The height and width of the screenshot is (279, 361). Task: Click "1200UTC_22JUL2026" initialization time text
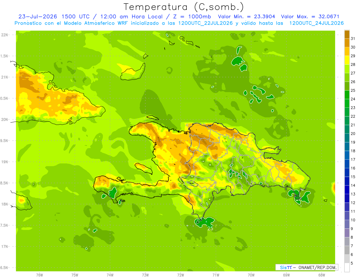point(205,23)
